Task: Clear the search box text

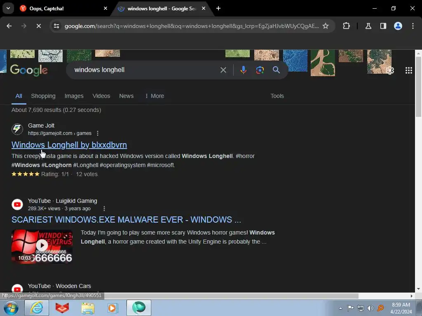Action: pyautogui.click(x=223, y=70)
